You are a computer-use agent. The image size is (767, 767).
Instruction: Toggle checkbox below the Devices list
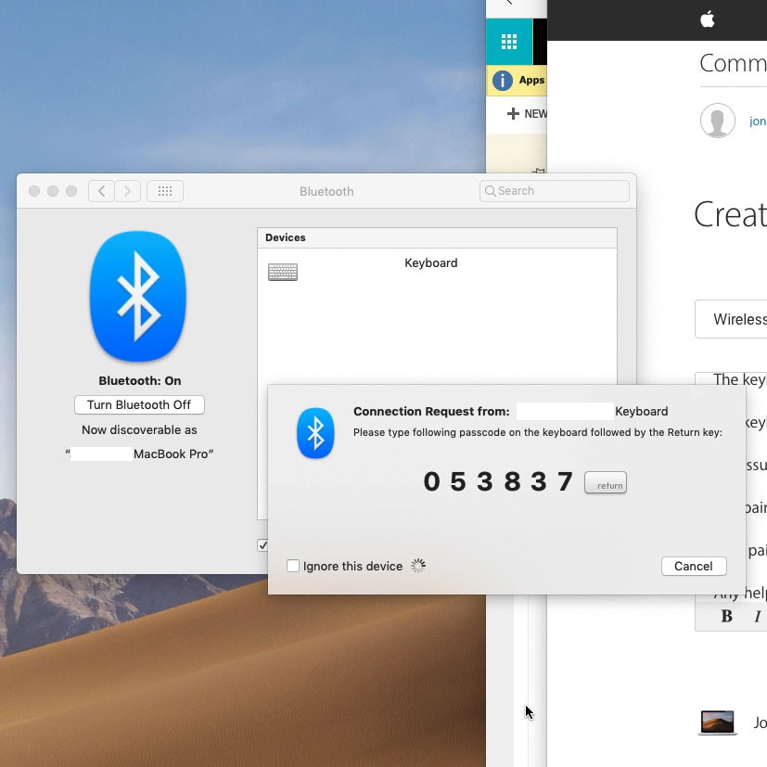[262, 545]
